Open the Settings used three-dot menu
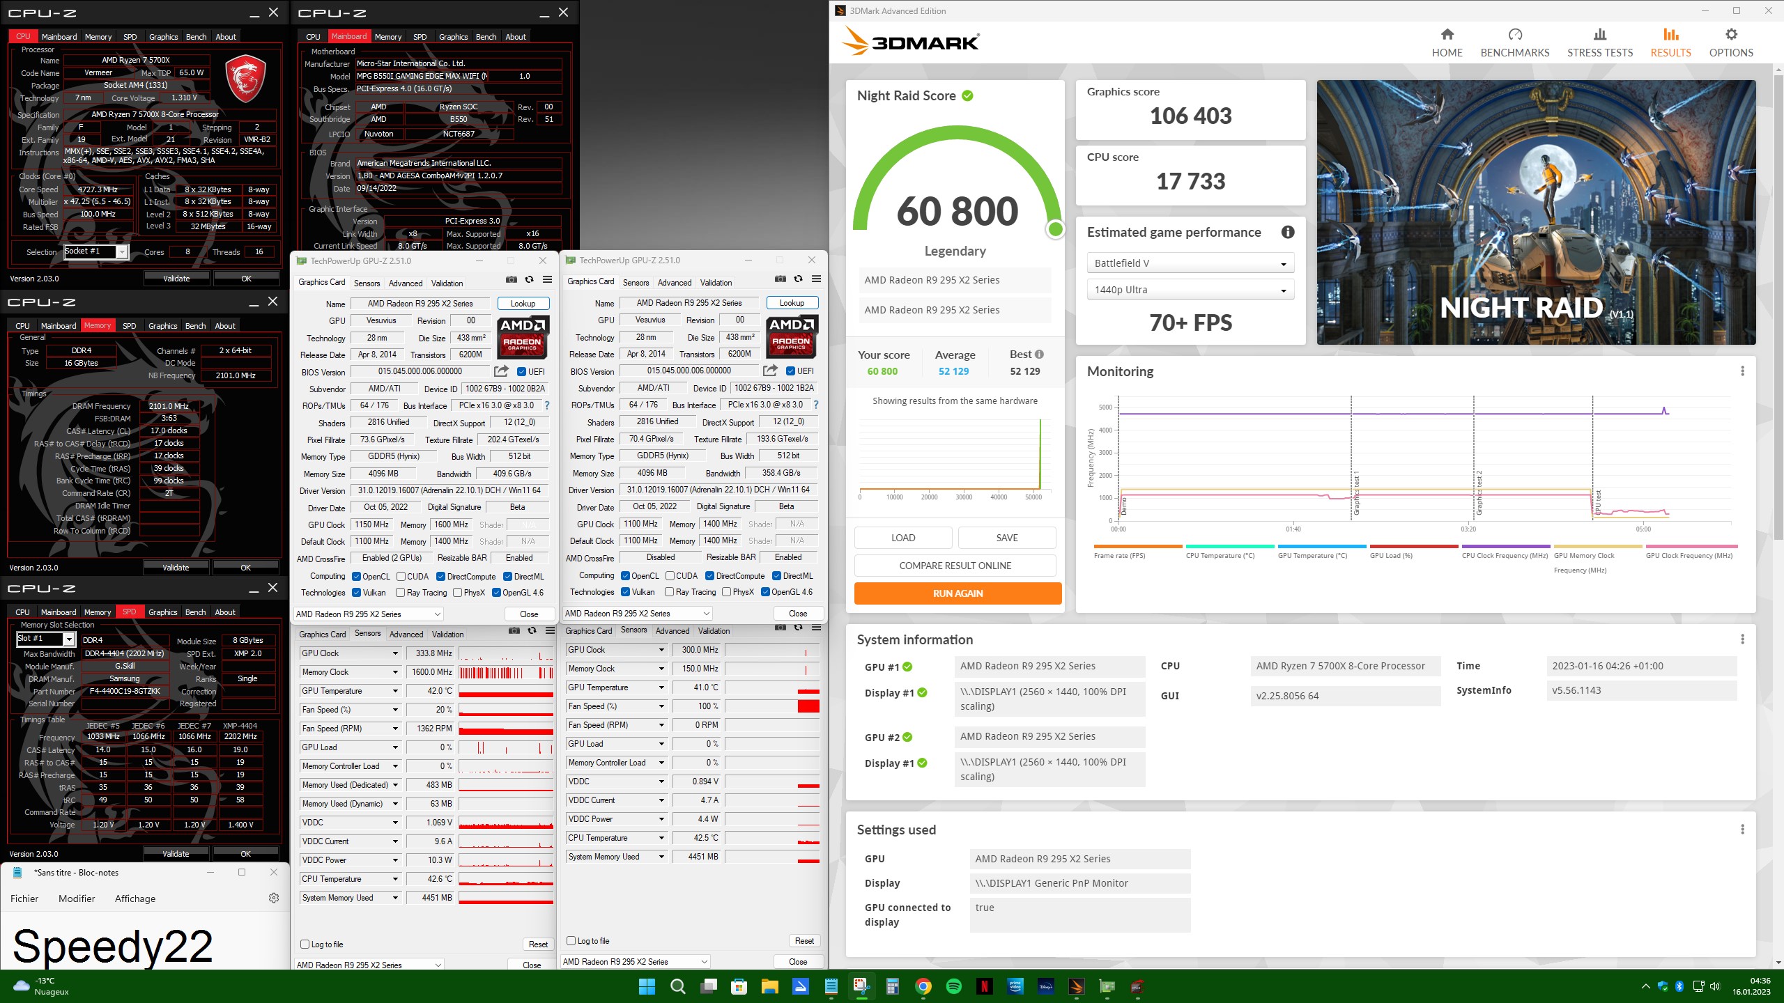The image size is (1784, 1003). [x=1742, y=830]
